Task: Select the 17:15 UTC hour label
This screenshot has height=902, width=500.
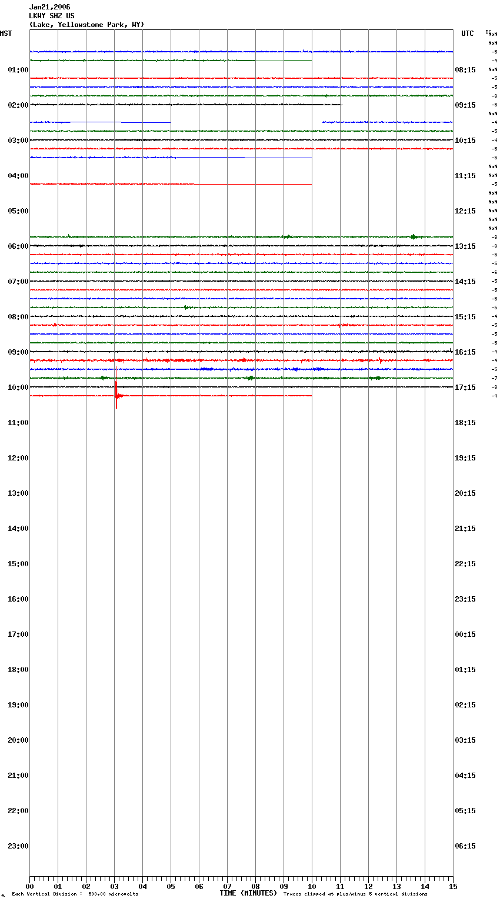Action: tap(465, 387)
